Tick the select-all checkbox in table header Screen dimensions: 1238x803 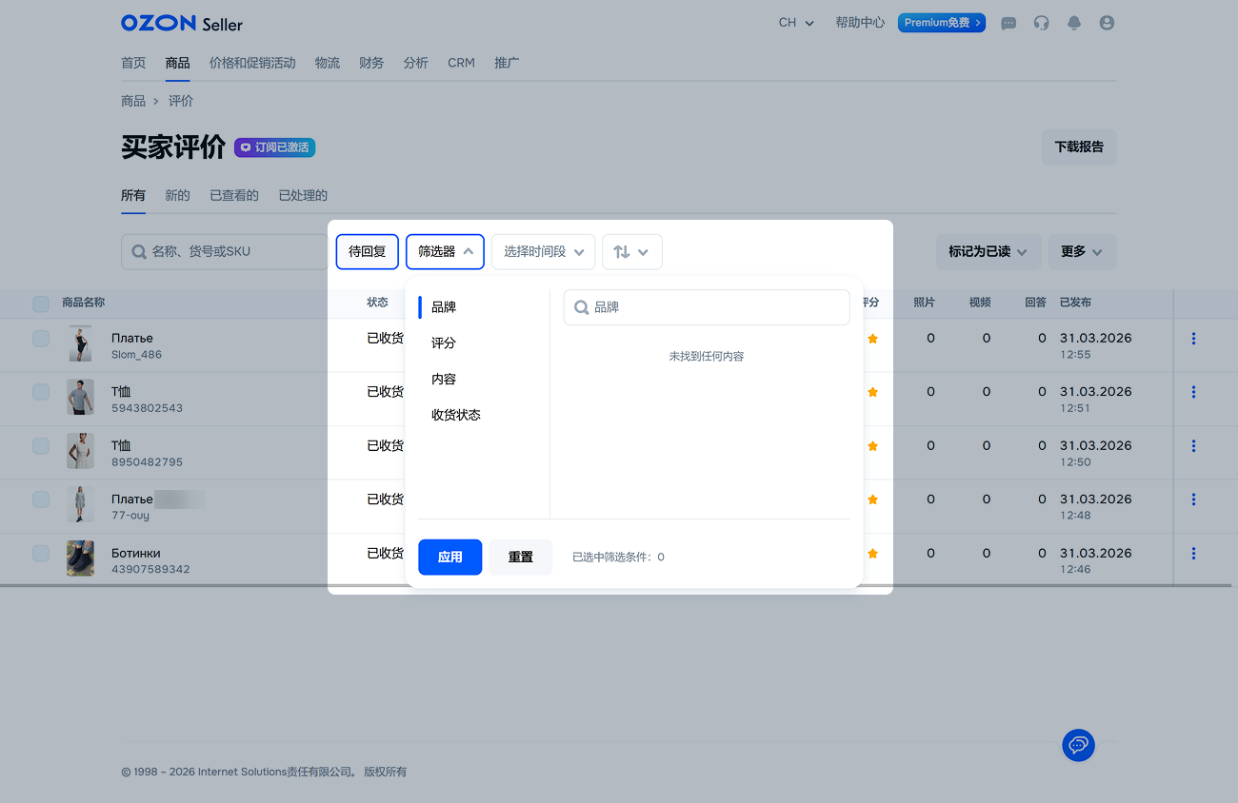[x=41, y=304]
